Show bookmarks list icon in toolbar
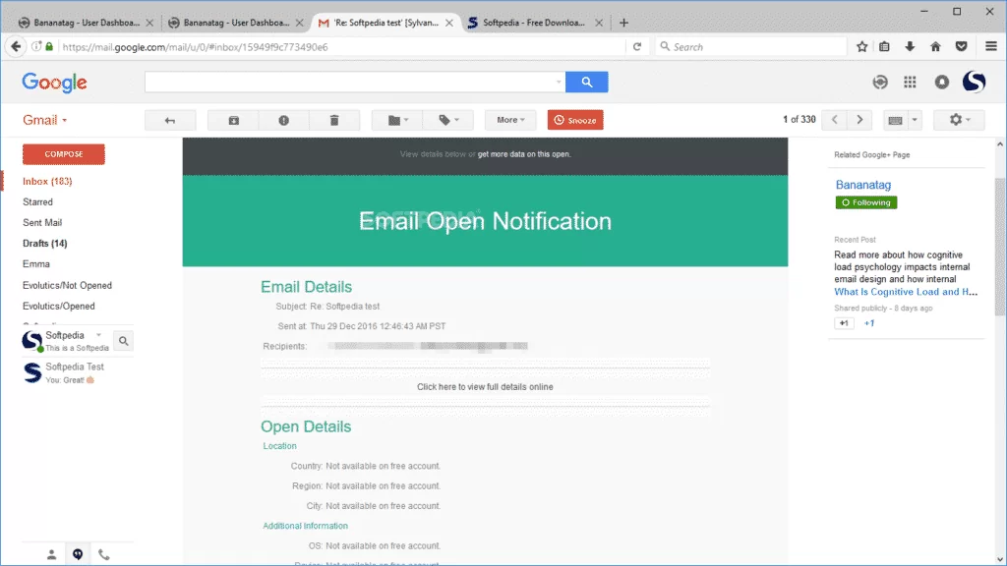 click(884, 47)
